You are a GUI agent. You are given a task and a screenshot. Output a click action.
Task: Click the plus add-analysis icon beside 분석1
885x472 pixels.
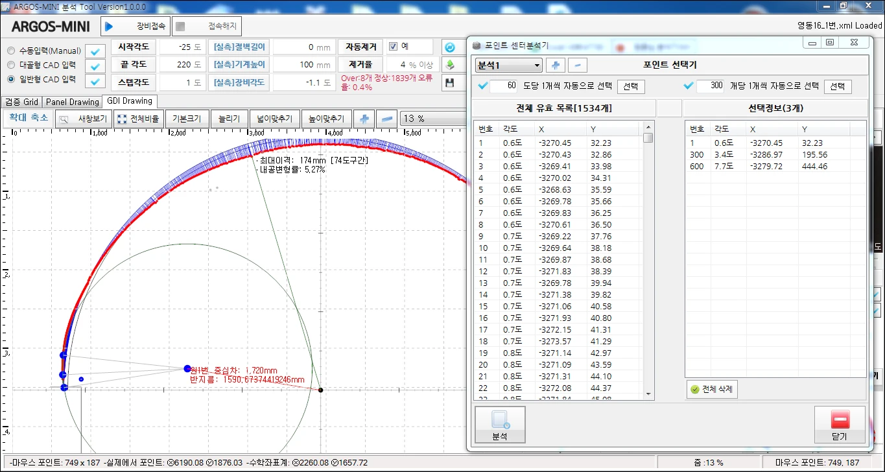click(x=556, y=65)
